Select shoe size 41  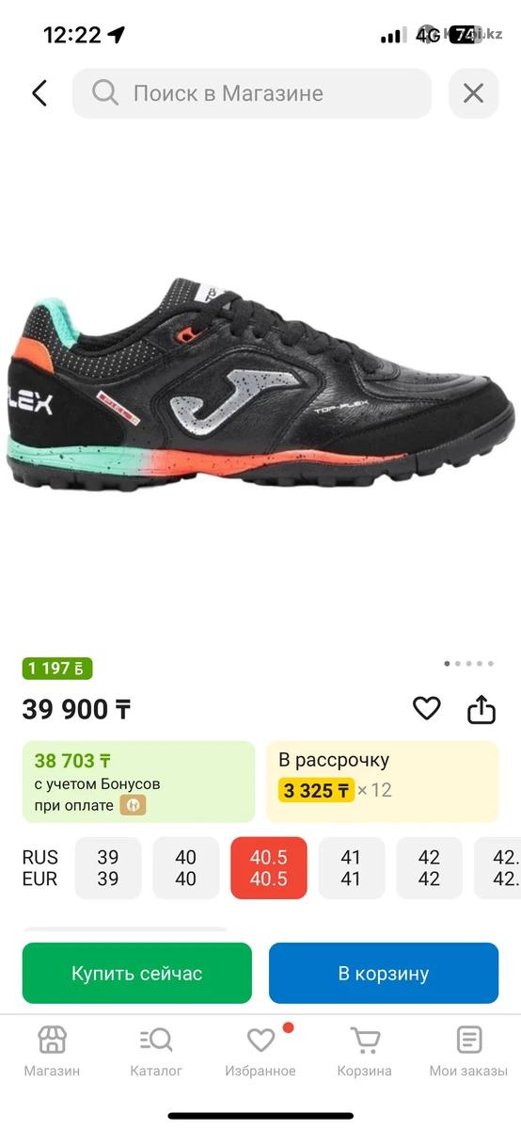(351, 868)
